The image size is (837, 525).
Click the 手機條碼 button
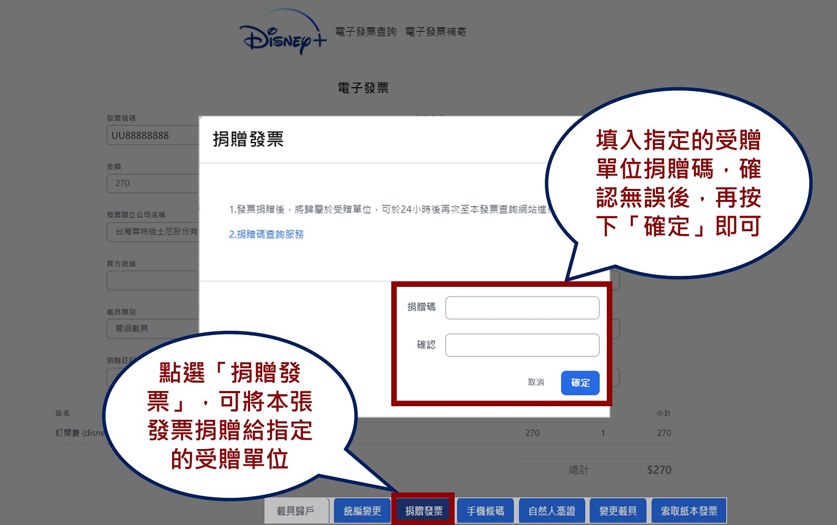[x=485, y=511]
